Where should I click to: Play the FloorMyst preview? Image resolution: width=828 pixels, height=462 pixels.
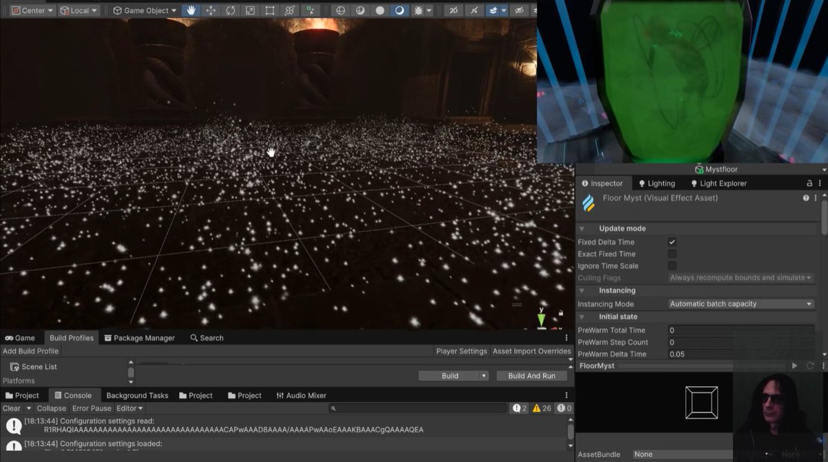point(795,365)
